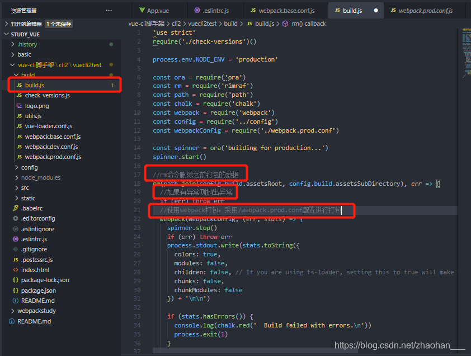This screenshot has width=471, height=356.
Task: Click the JS icon of webpack.prod.conf.js file
Action: click(x=19, y=157)
